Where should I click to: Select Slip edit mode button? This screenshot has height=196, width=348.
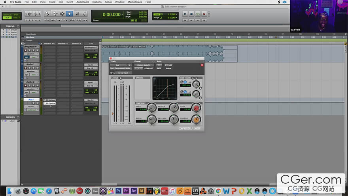[8, 17]
